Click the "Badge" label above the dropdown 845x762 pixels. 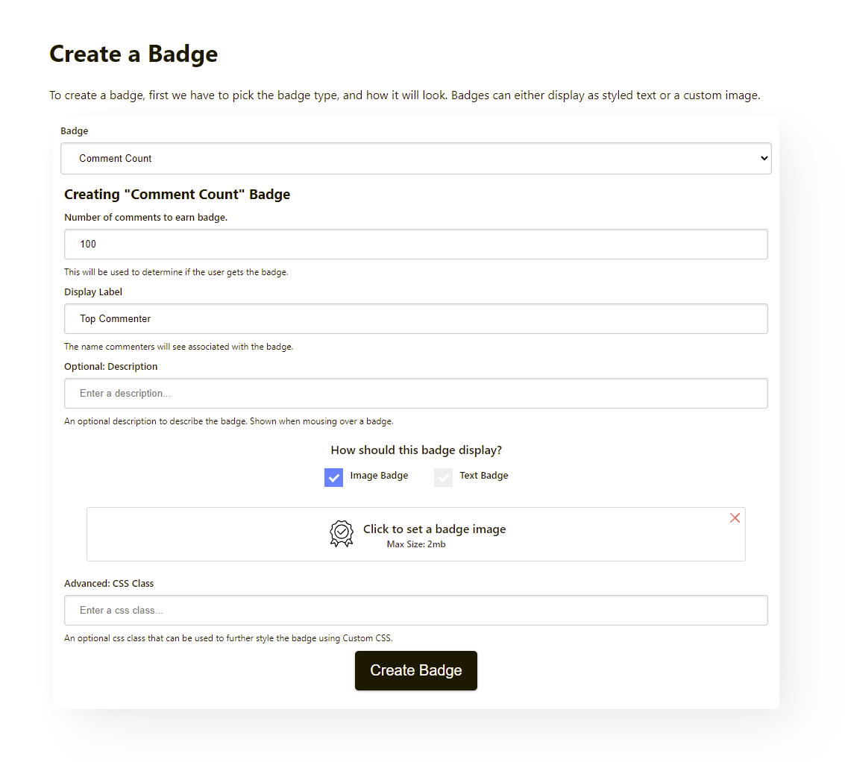tap(75, 131)
